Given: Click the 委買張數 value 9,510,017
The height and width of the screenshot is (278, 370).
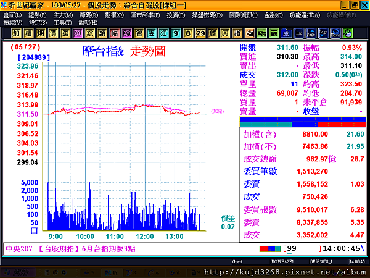Looking at the screenshot, I should coord(313,209).
